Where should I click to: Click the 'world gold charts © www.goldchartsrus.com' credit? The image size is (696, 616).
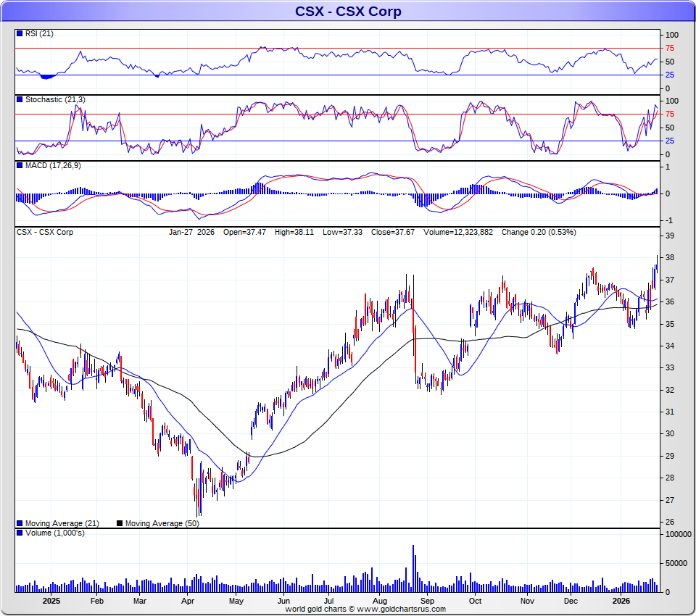click(365, 609)
